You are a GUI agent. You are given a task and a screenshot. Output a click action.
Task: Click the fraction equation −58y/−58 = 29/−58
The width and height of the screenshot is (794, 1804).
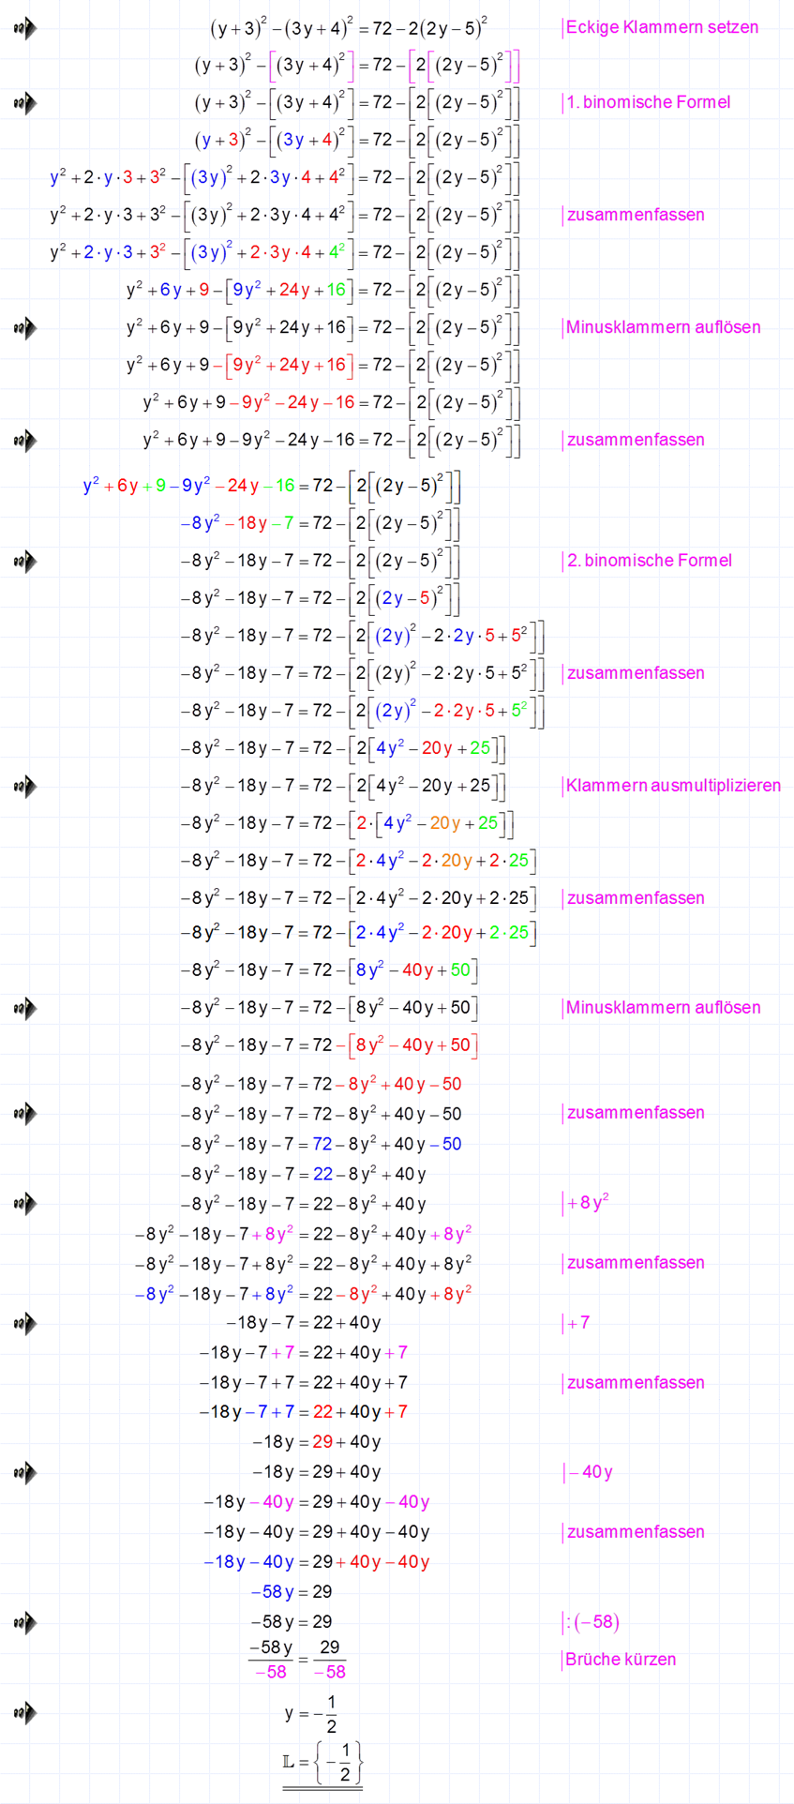(297, 1660)
